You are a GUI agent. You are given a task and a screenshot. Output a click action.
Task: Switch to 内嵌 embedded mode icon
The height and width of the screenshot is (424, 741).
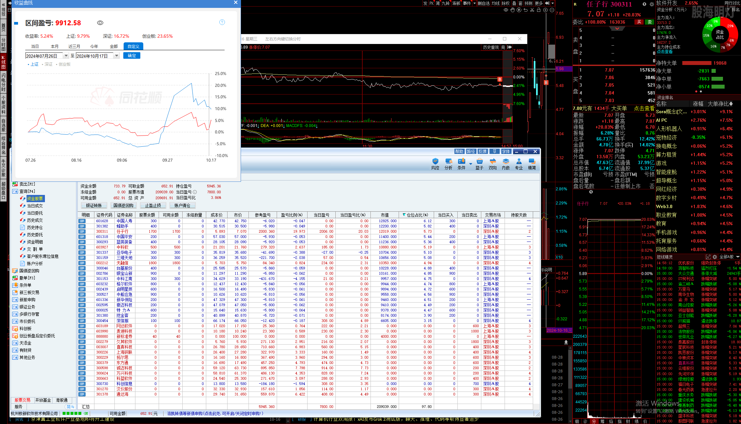tap(506, 164)
